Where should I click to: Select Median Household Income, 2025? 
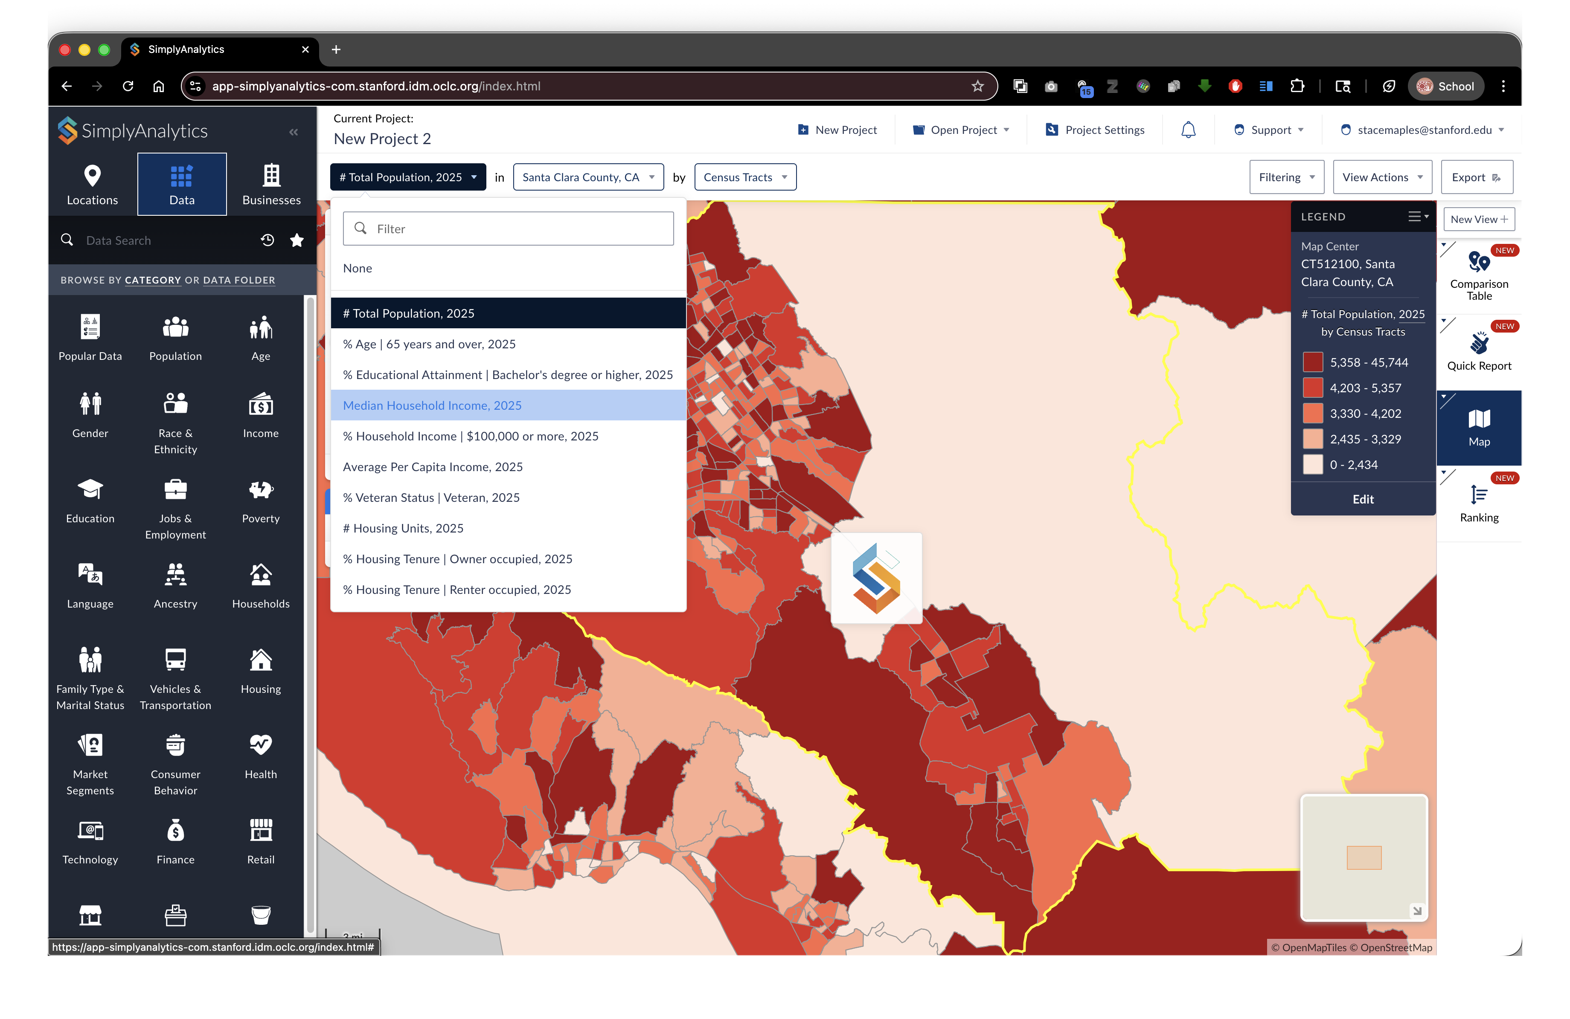(508, 405)
